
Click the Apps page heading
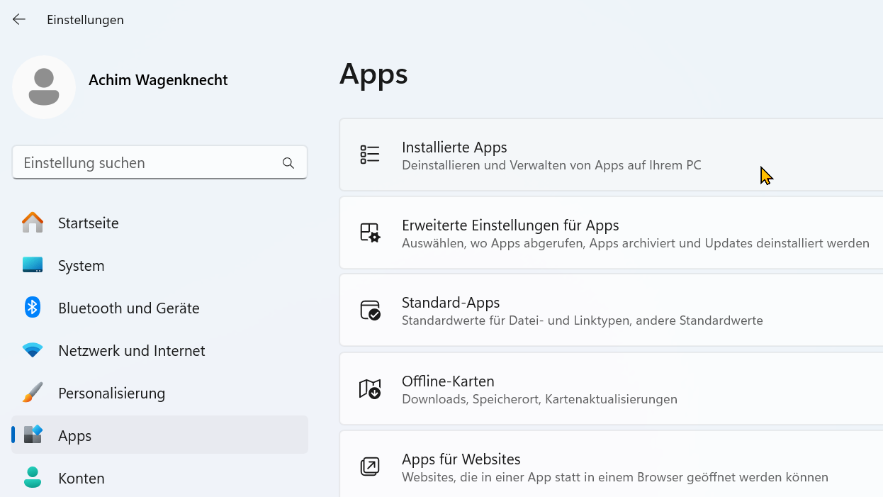tap(373, 74)
